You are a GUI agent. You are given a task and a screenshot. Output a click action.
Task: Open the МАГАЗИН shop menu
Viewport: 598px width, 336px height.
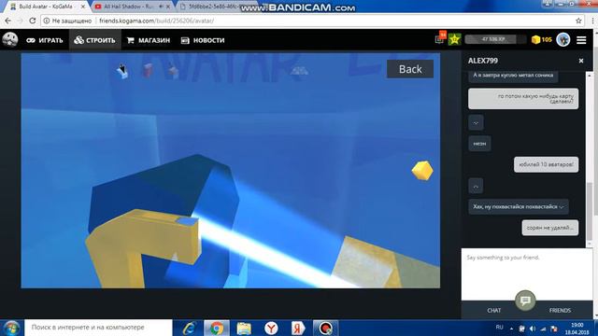[149, 40]
